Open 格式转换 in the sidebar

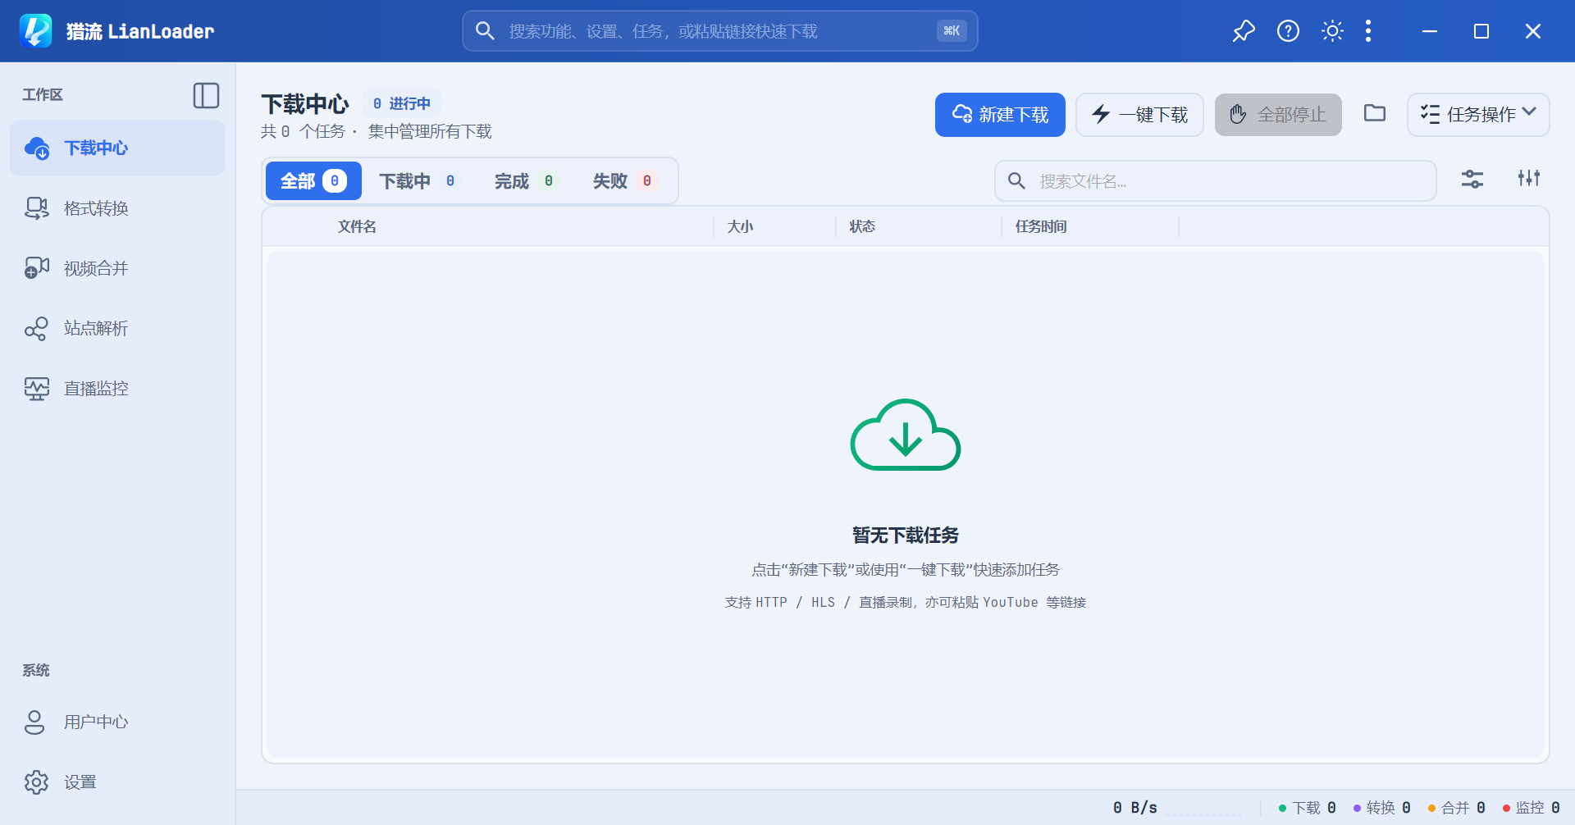117,208
